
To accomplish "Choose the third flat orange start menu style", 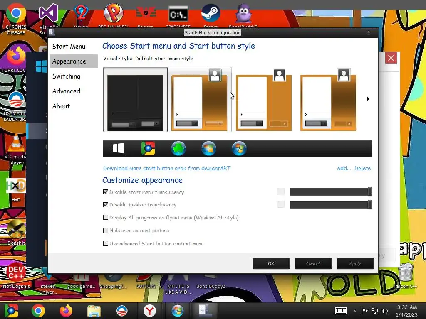I will tap(264, 100).
